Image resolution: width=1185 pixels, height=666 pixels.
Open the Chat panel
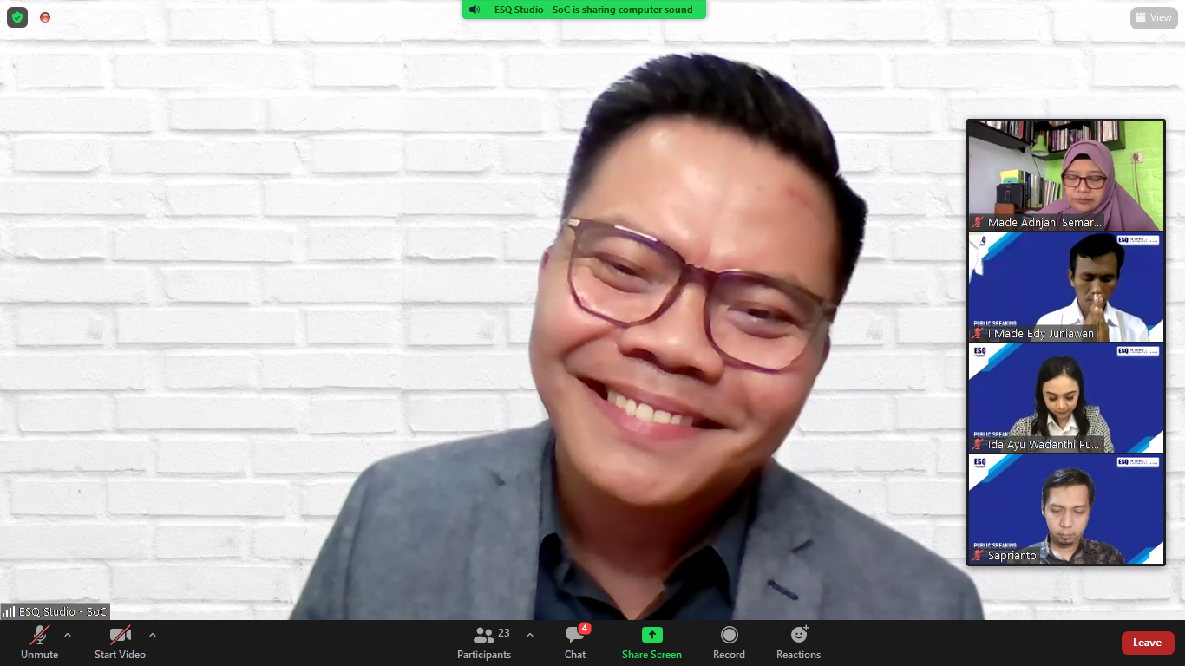coord(575,643)
